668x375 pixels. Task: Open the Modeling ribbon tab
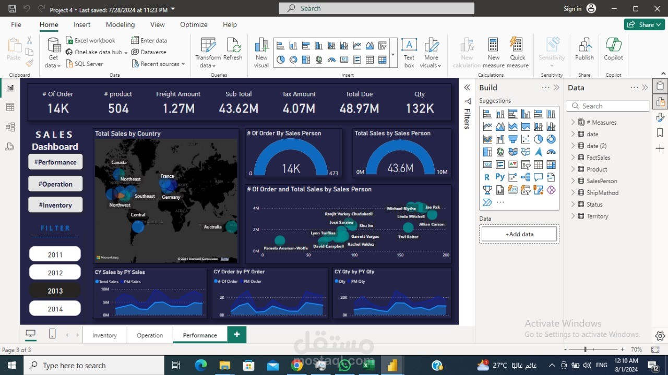(120, 25)
